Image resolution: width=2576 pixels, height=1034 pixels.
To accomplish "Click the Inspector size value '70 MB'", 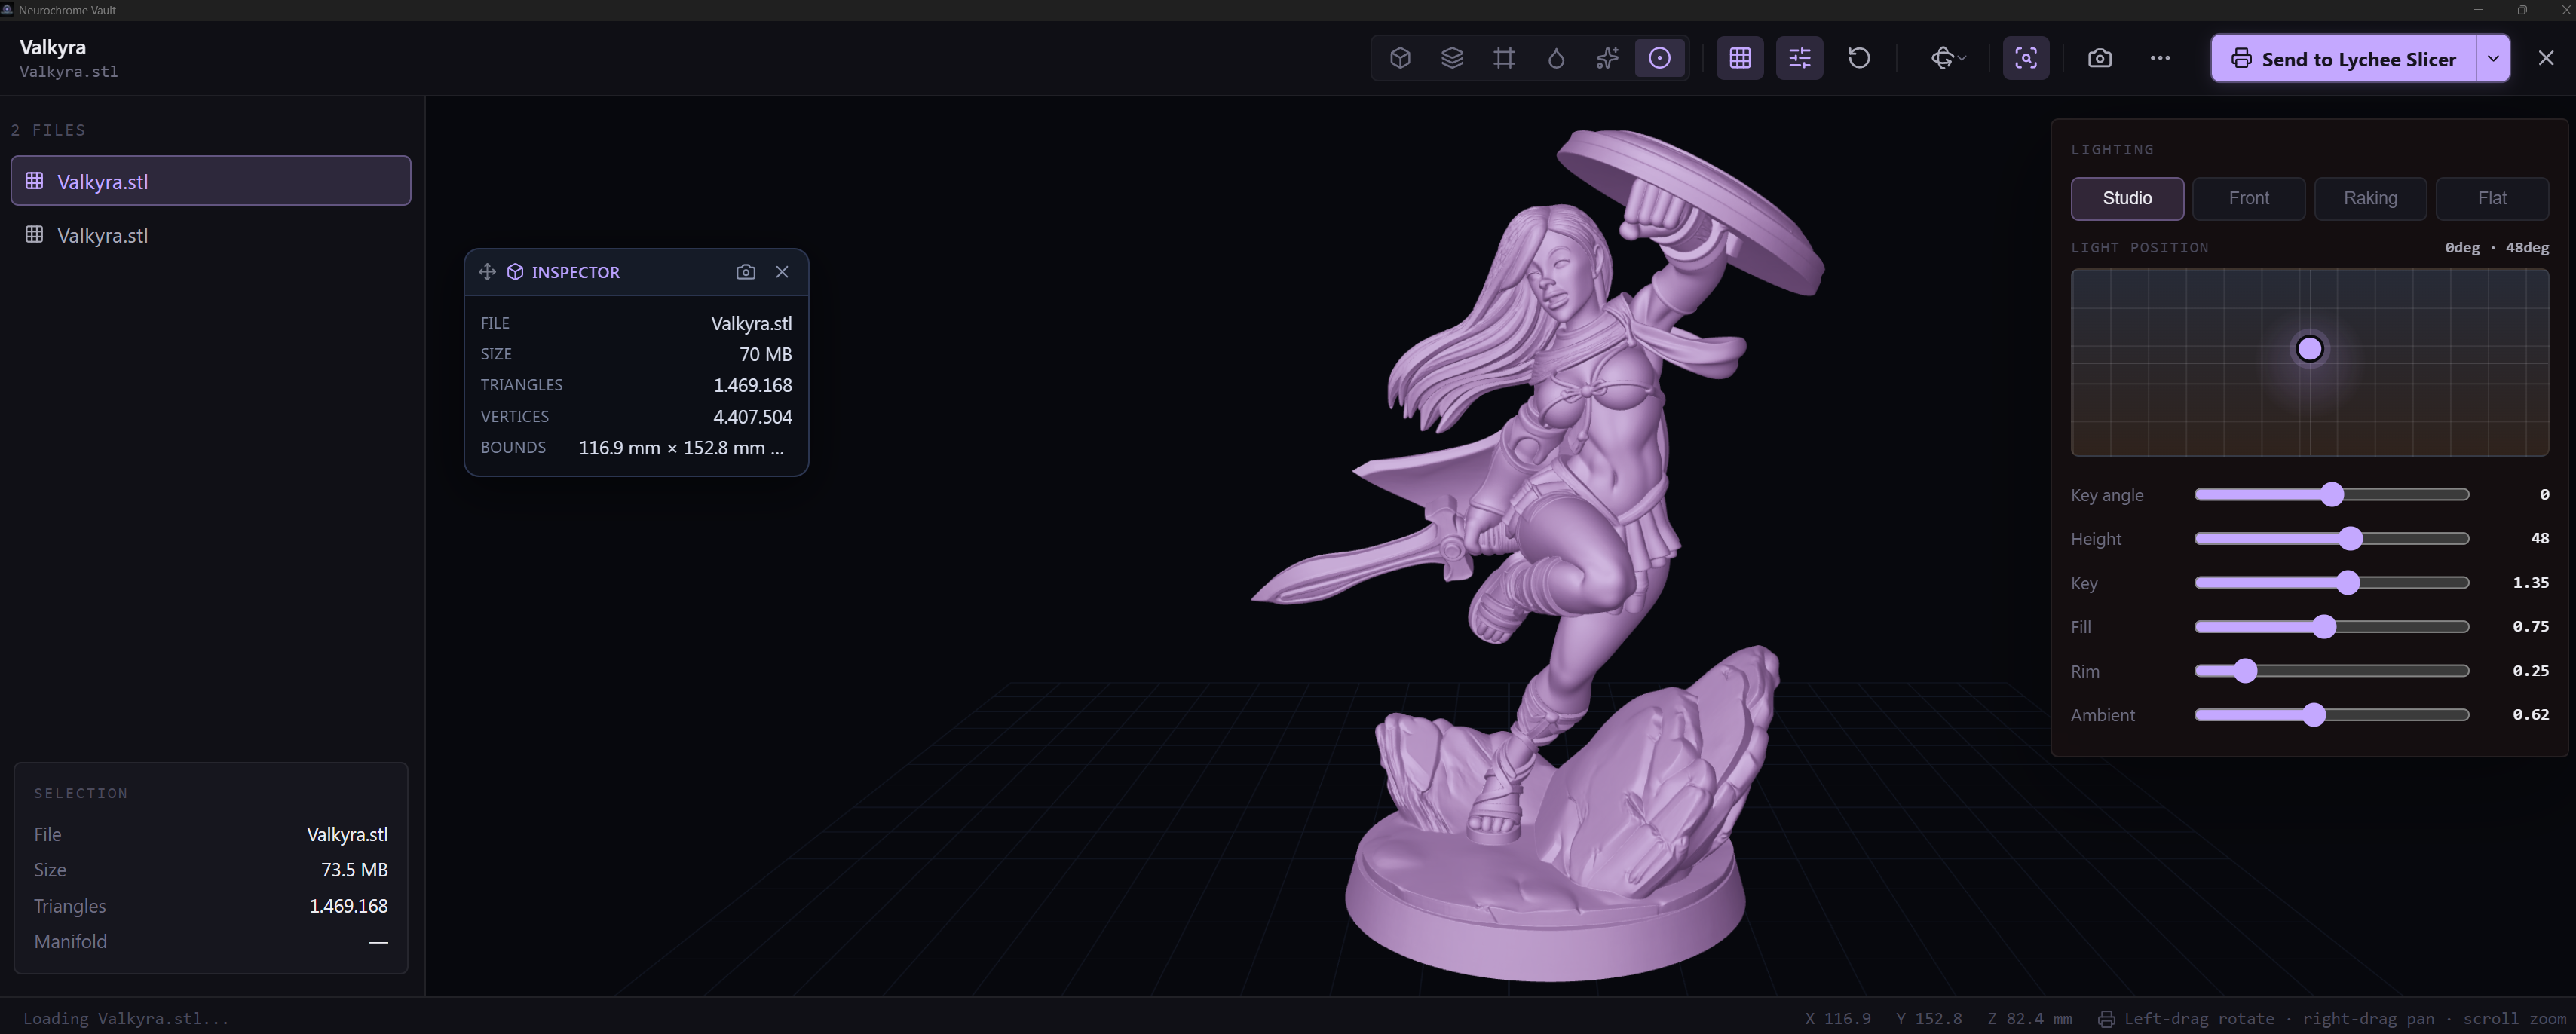I will pos(765,354).
